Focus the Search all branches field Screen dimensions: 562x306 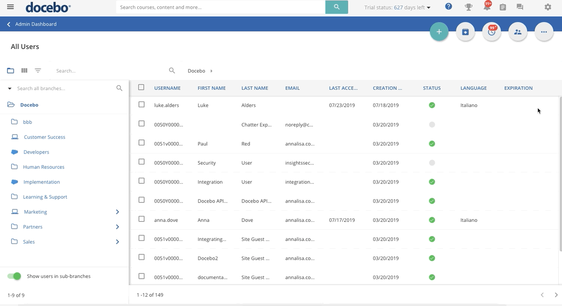pos(65,88)
